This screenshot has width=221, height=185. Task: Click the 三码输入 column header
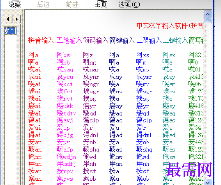point(149,40)
